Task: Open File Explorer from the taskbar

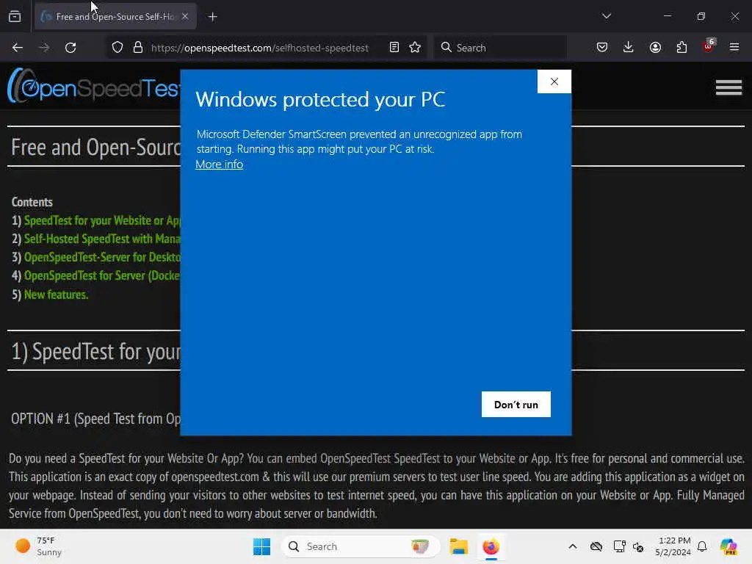Action: pyautogui.click(x=458, y=546)
